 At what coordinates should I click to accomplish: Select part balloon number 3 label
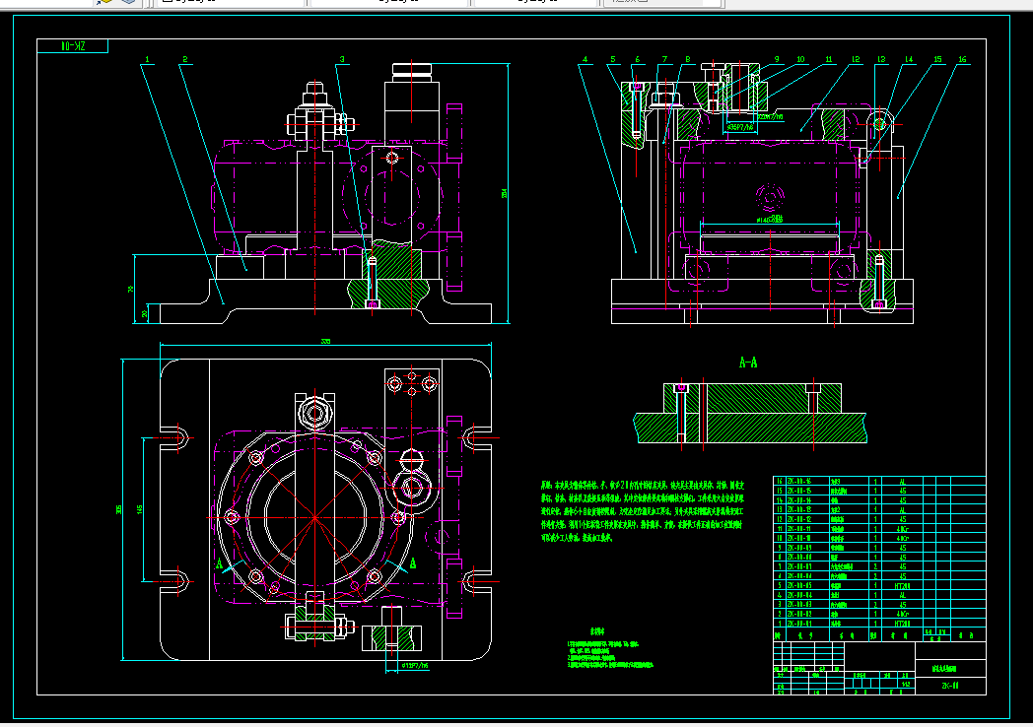(342, 59)
